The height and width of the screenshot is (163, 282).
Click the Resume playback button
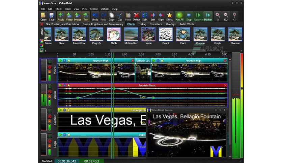pyautogui.click(x=198, y=17)
